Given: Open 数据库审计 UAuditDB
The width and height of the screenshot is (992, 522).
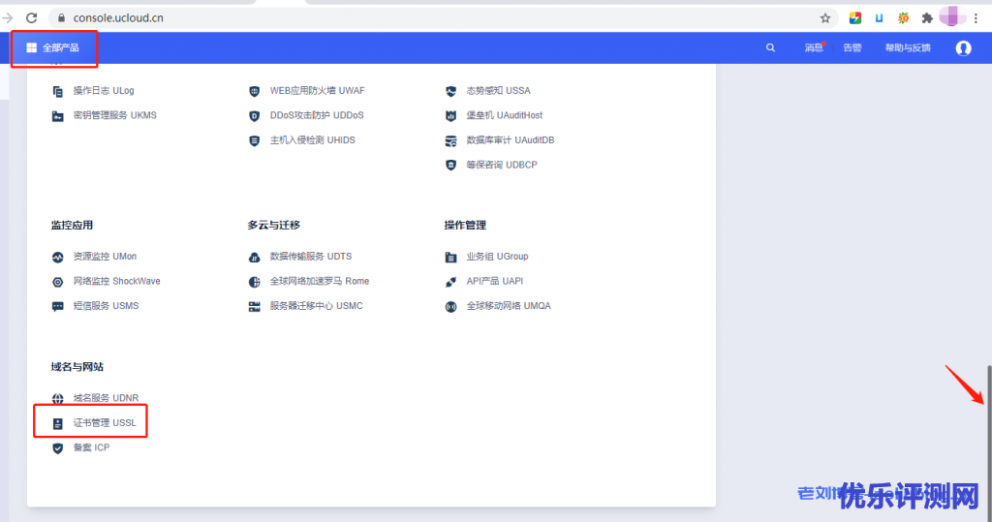Looking at the screenshot, I should 511,139.
